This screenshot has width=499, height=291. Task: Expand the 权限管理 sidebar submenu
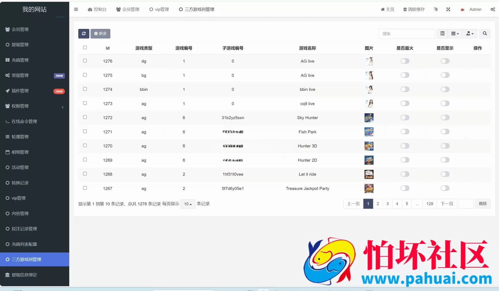[34, 106]
